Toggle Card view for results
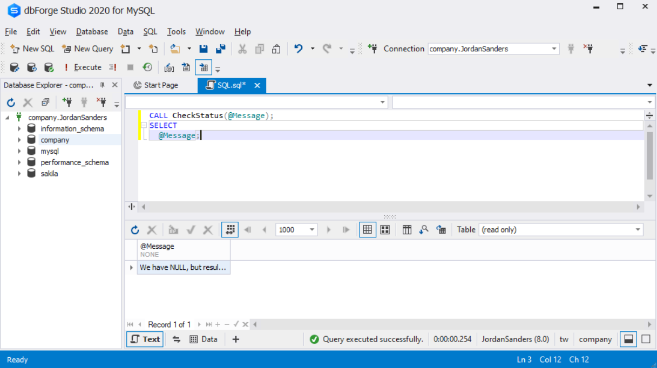657x368 pixels. (x=385, y=230)
